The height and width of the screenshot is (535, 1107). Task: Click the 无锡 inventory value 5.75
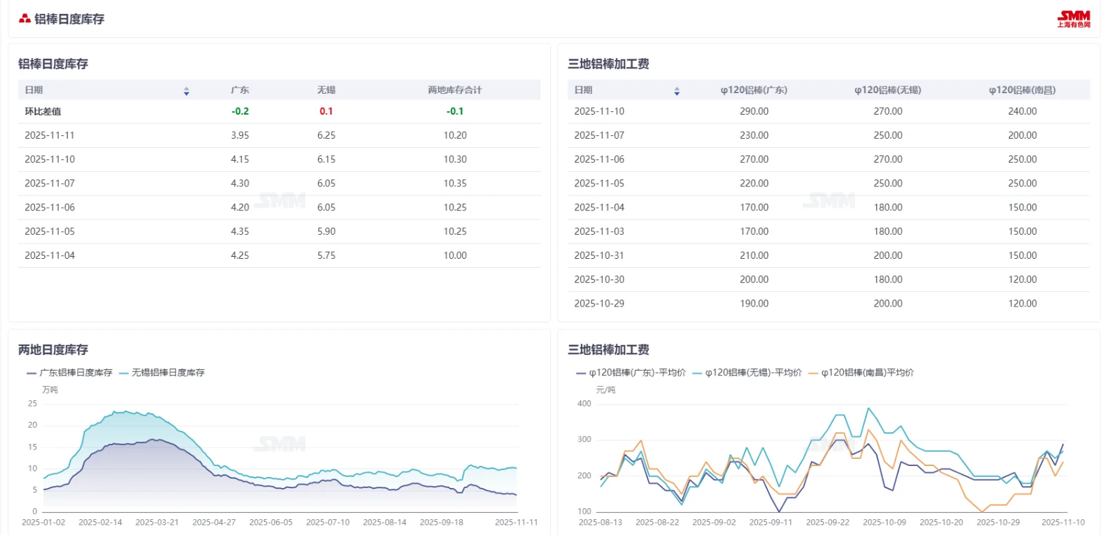[x=327, y=255]
